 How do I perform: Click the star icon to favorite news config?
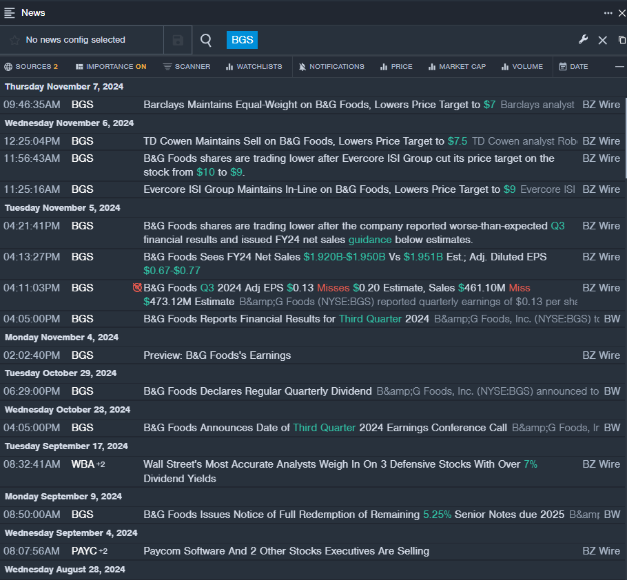[x=14, y=41]
